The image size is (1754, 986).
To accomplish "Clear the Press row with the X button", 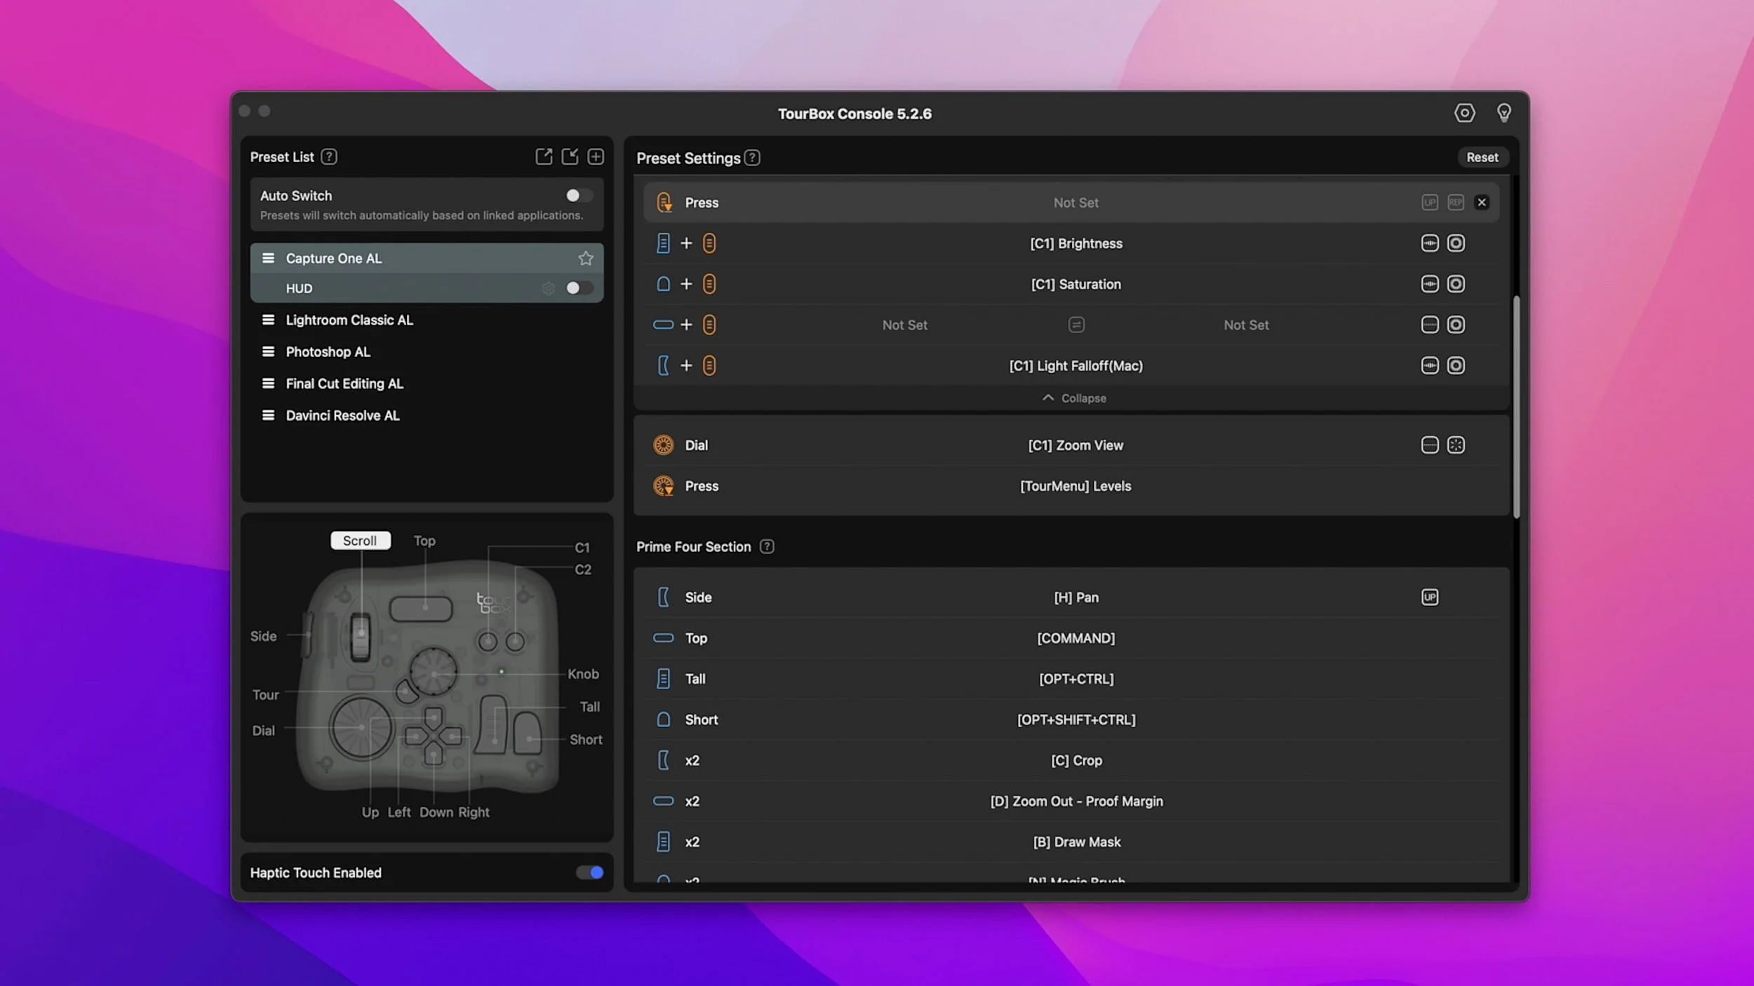I will (x=1482, y=203).
